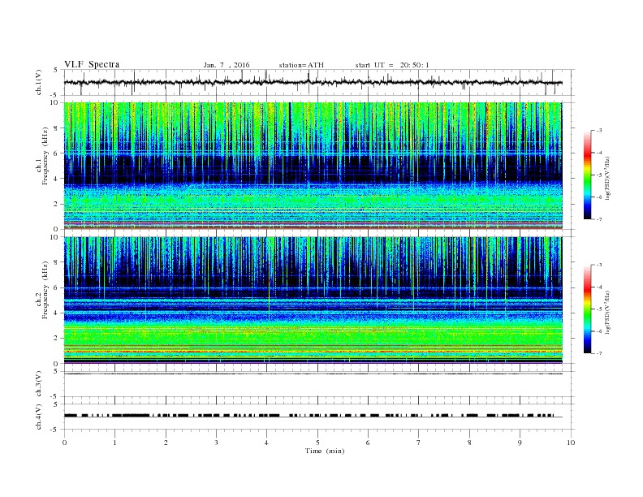Click time axis tick label "1"
This screenshot has height=497, width=643.
[114, 443]
